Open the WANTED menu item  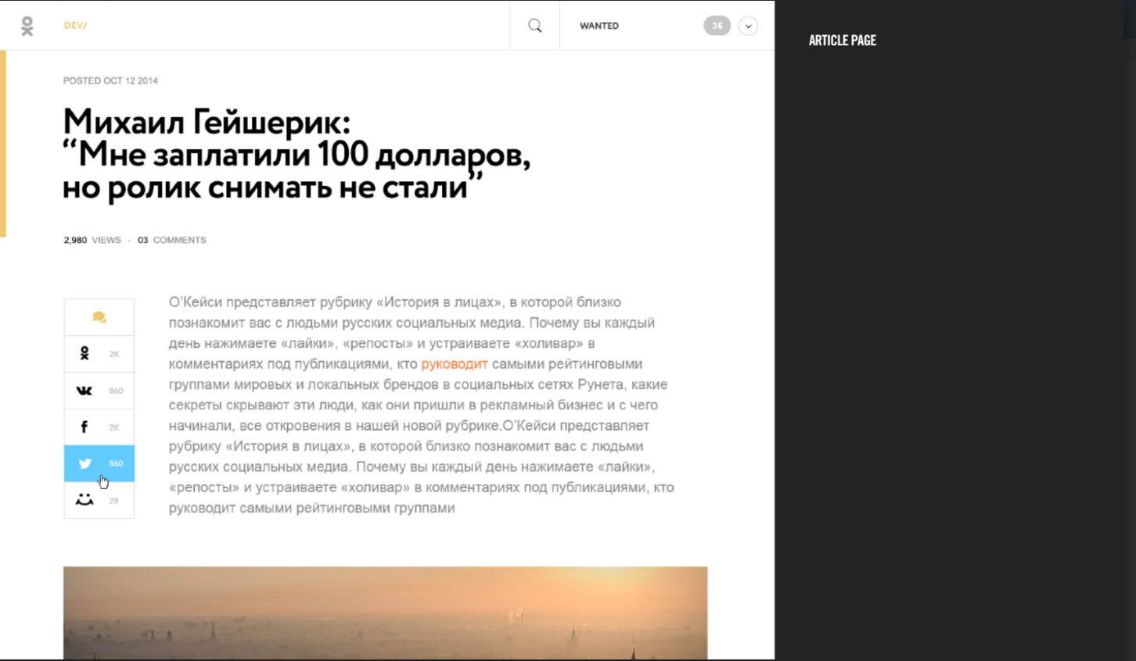coord(599,26)
